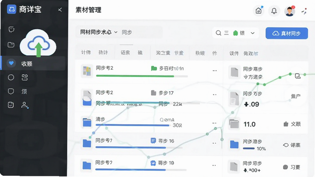Click the search document icon on right edge
The width and height of the screenshot is (315, 177).
298,76
